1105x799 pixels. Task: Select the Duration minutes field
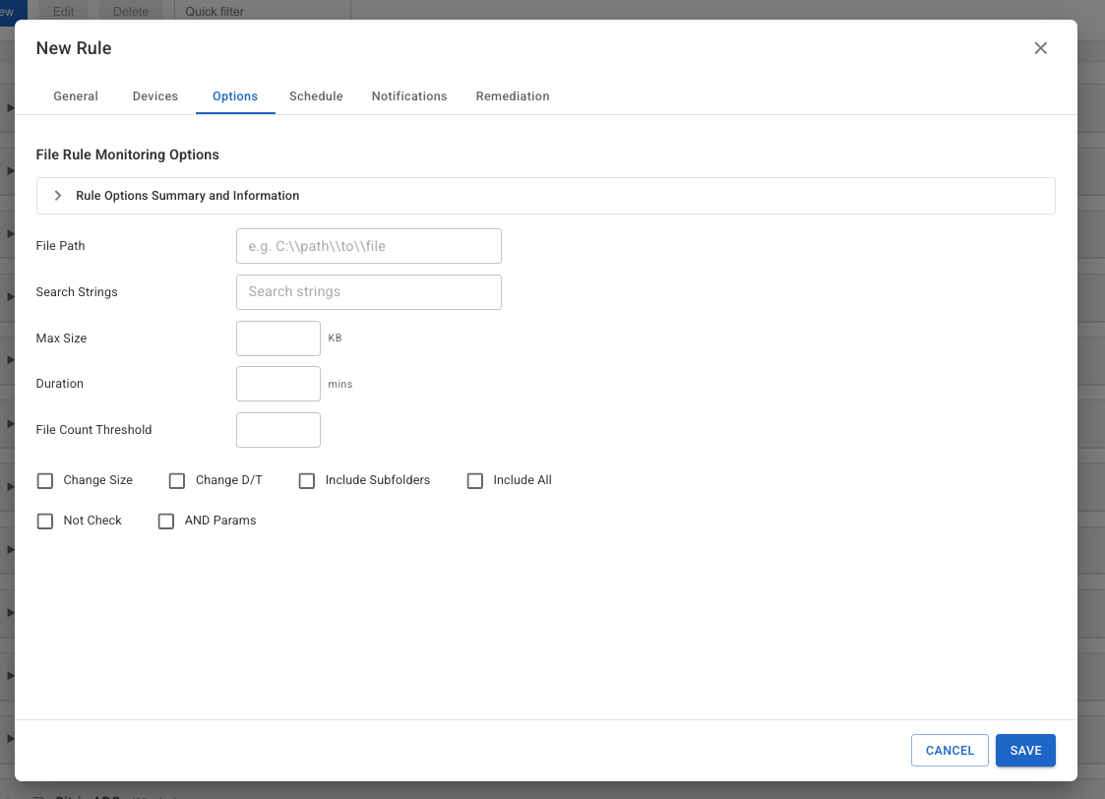(278, 384)
